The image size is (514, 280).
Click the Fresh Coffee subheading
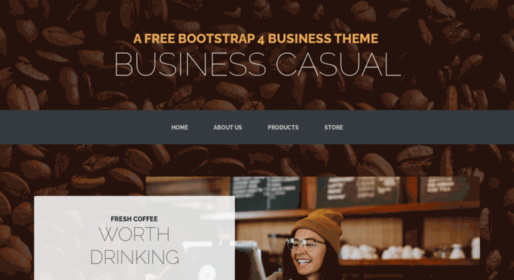pyautogui.click(x=134, y=218)
